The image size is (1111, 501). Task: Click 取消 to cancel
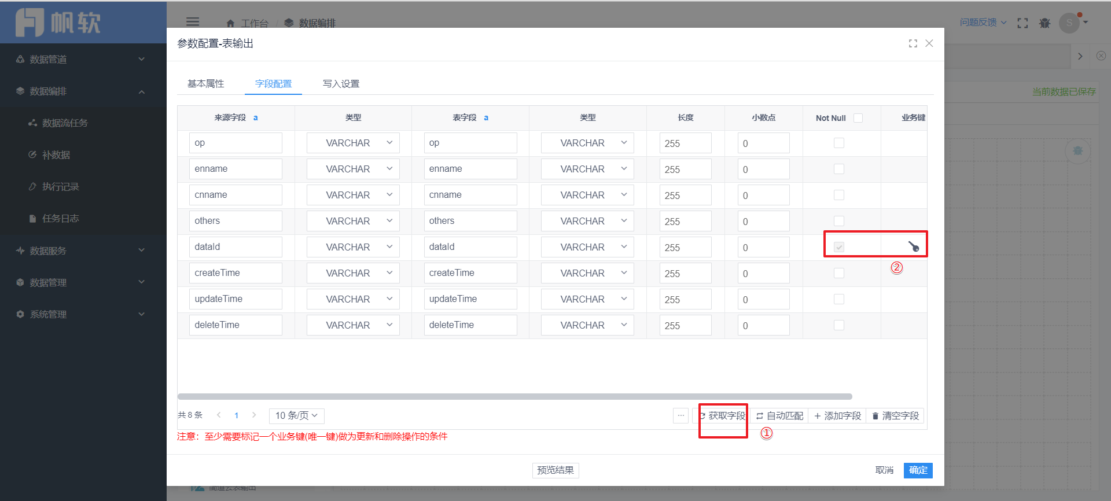pos(884,470)
